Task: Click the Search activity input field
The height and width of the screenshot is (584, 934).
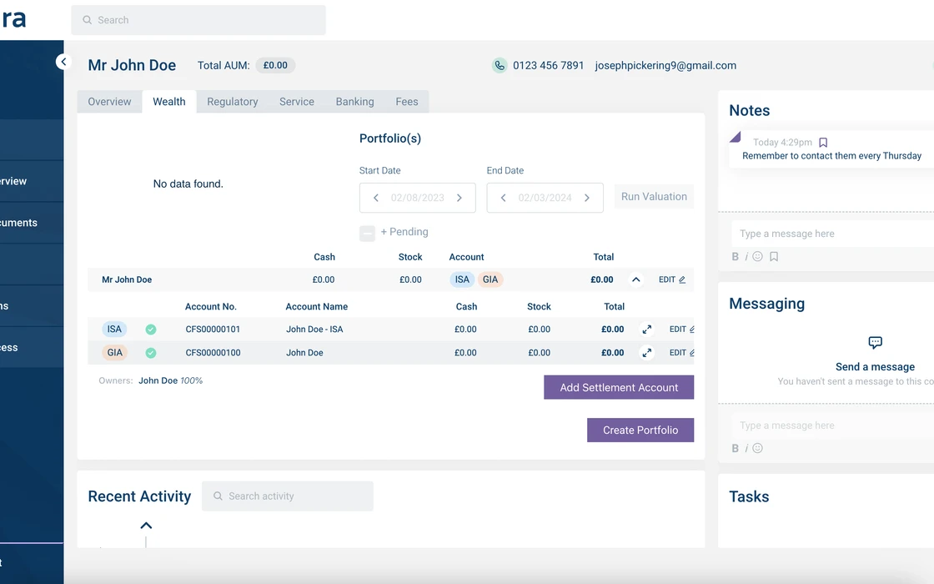Action: (288, 496)
